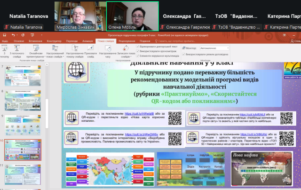The height and width of the screenshot is (190, 301).
Task: Select slide 10 thumbnail
Action: pyautogui.click(x=23, y=150)
